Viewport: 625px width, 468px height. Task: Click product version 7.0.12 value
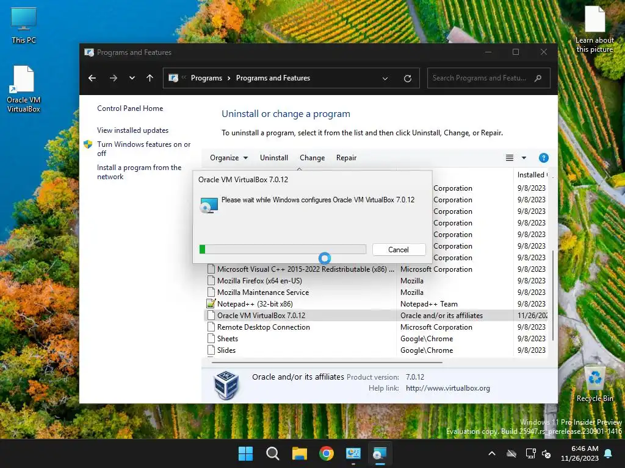pyautogui.click(x=415, y=377)
